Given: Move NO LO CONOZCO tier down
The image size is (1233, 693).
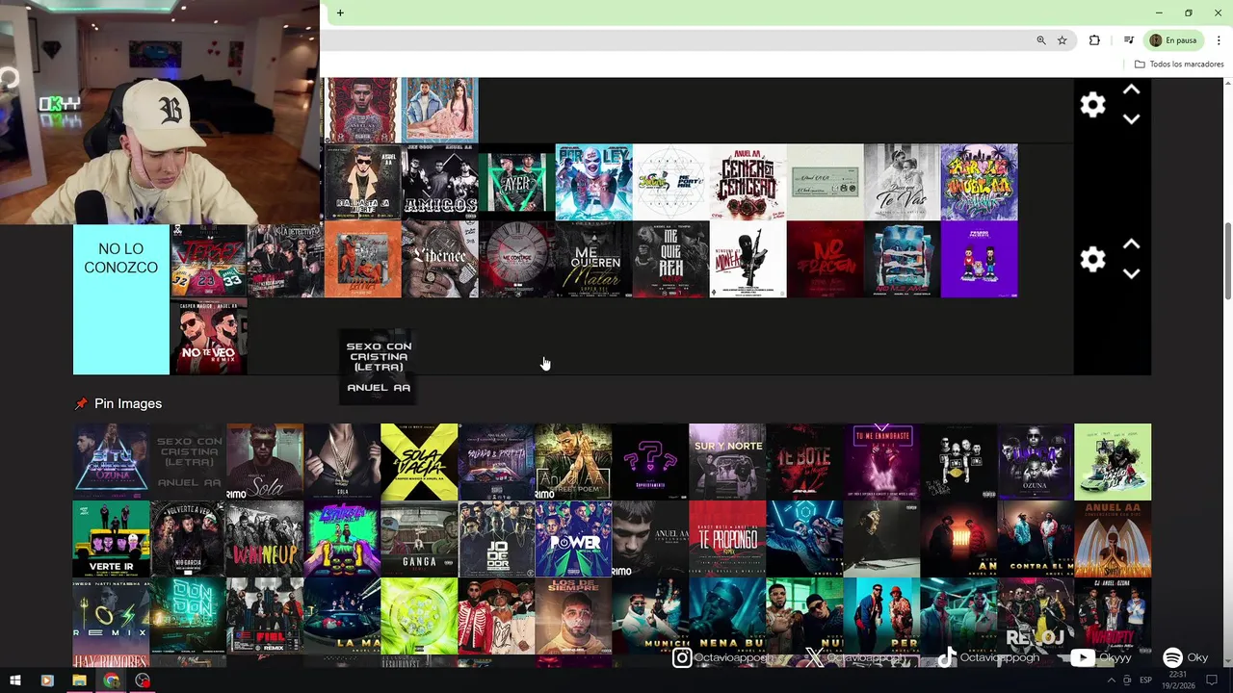Looking at the screenshot, I should pyautogui.click(x=1132, y=273).
